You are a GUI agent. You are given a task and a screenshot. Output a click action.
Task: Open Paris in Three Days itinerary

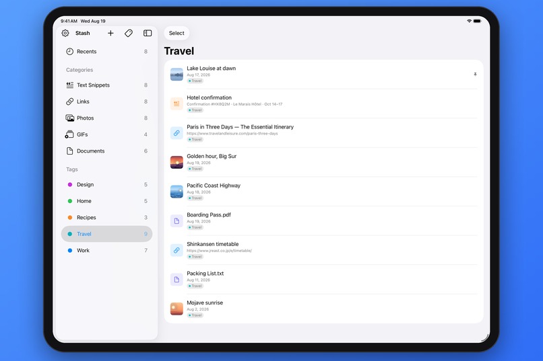click(324, 133)
